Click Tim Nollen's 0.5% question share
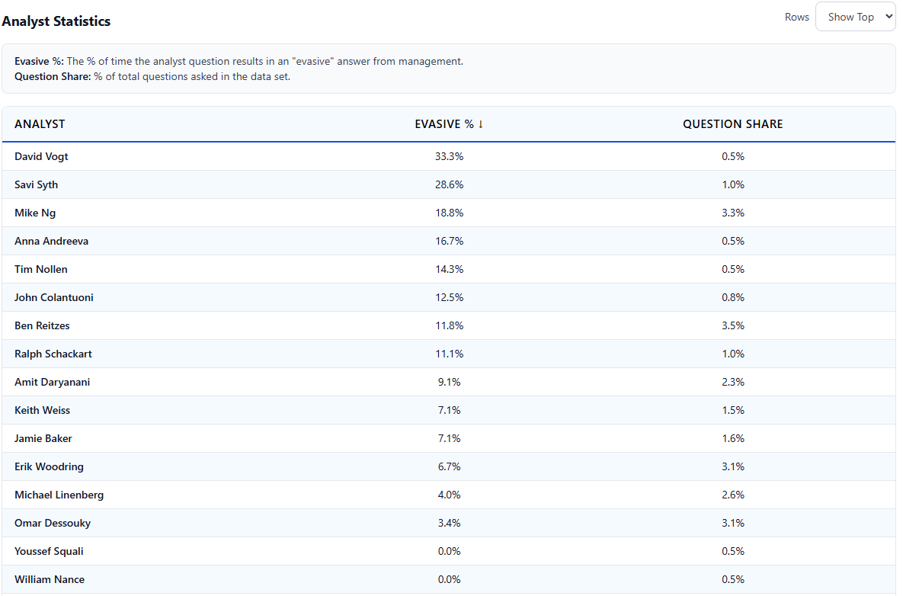903x596 pixels. [x=733, y=270]
